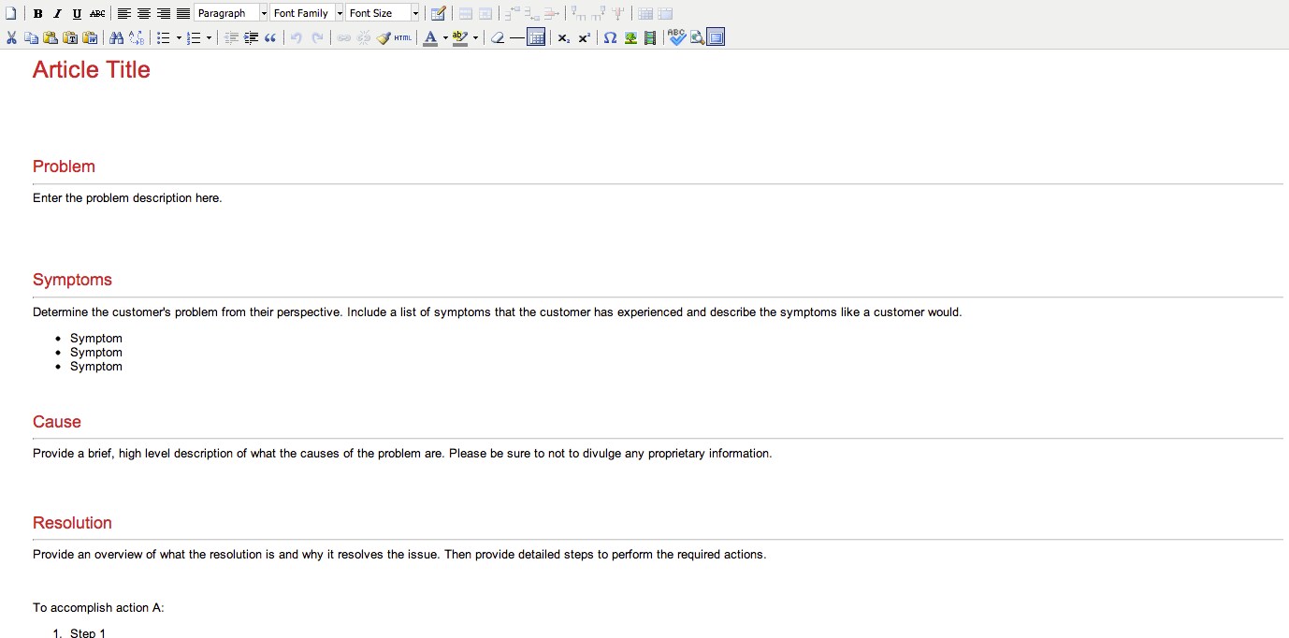Remove the link using the unlink icon
The width and height of the screenshot is (1289, 638).
point(364,37)
